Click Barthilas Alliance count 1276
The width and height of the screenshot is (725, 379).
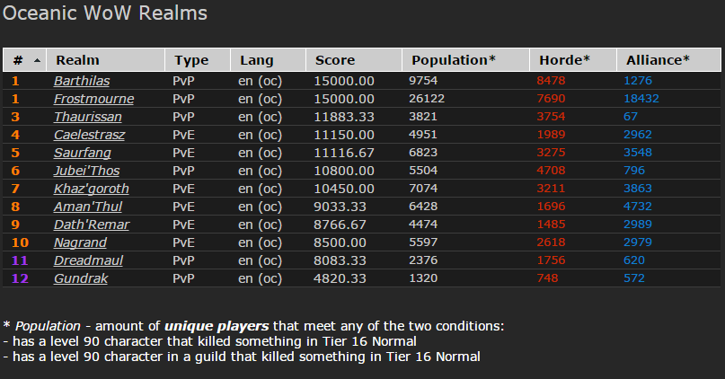click(x=638, y=81)
